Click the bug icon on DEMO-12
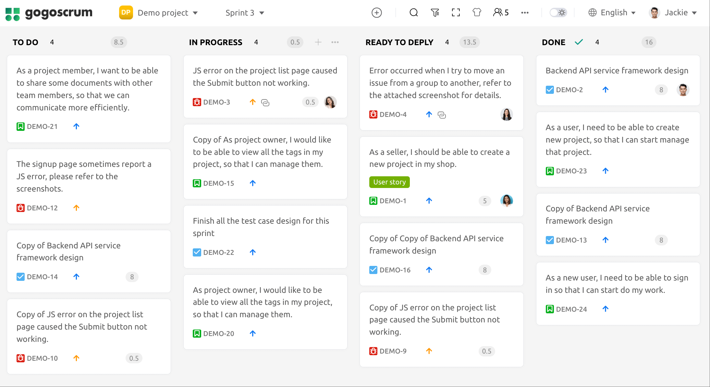The height and width of the screenshot is (387, 710). click(x=20, y=208)
